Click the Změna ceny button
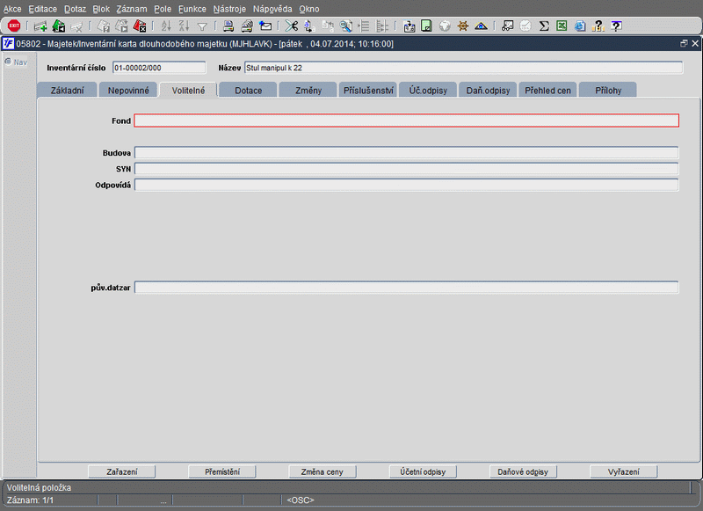Viewport: 703px width, 511px height. tap(323, 471)
